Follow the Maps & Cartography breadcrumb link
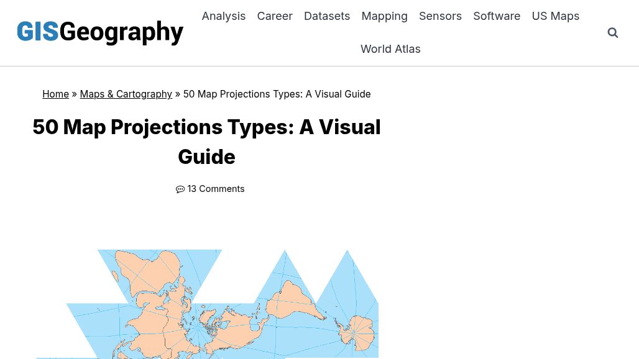Image resolution: width=639 pixels, height=359 pixels. point(126,94)
